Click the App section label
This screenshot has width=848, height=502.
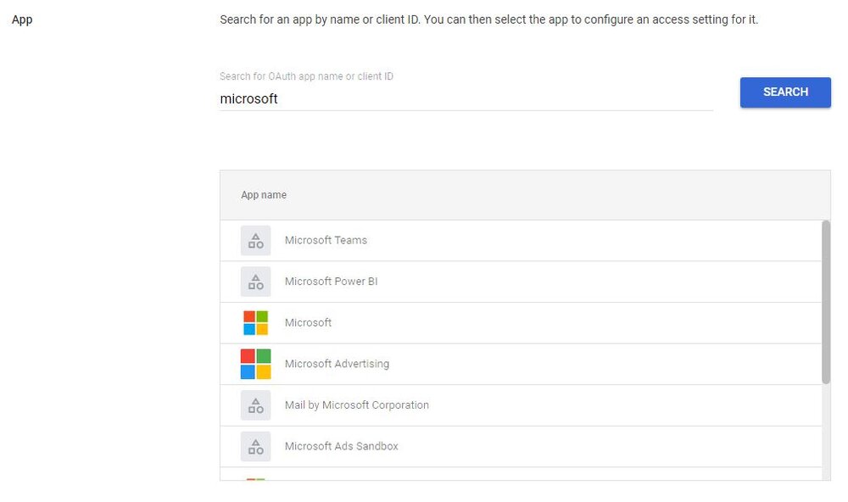[22, 20]
